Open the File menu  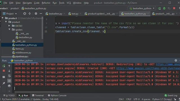point(5,3)
